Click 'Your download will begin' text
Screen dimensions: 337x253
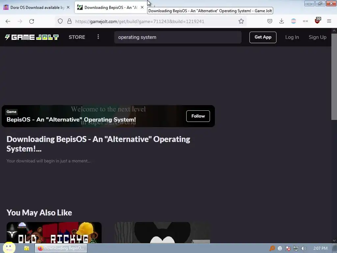tap(48, 161)
